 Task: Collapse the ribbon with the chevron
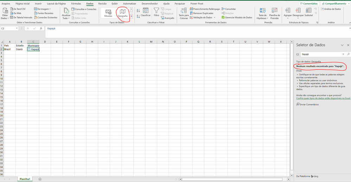(x=350, y=23)
